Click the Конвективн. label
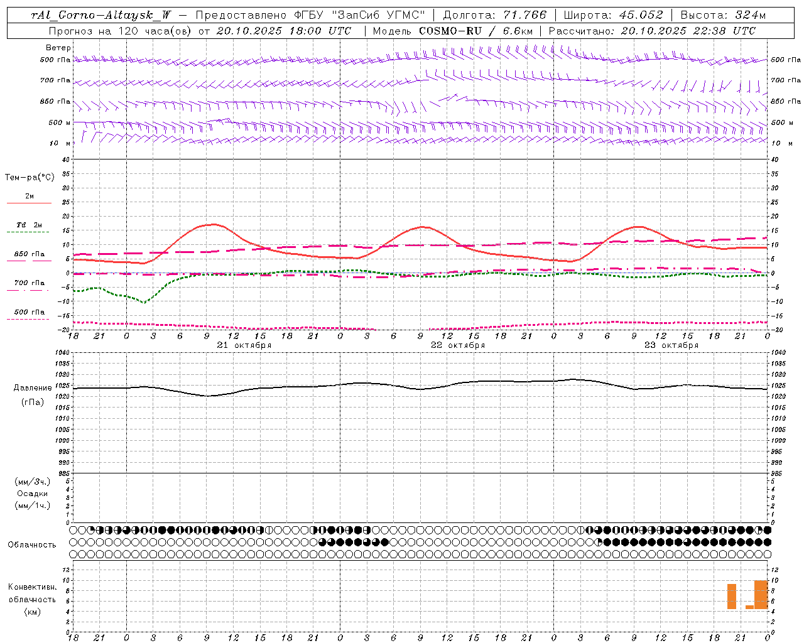Image resolution: width=804 pixels, height=643 pixels. click(x=32, y=587)
